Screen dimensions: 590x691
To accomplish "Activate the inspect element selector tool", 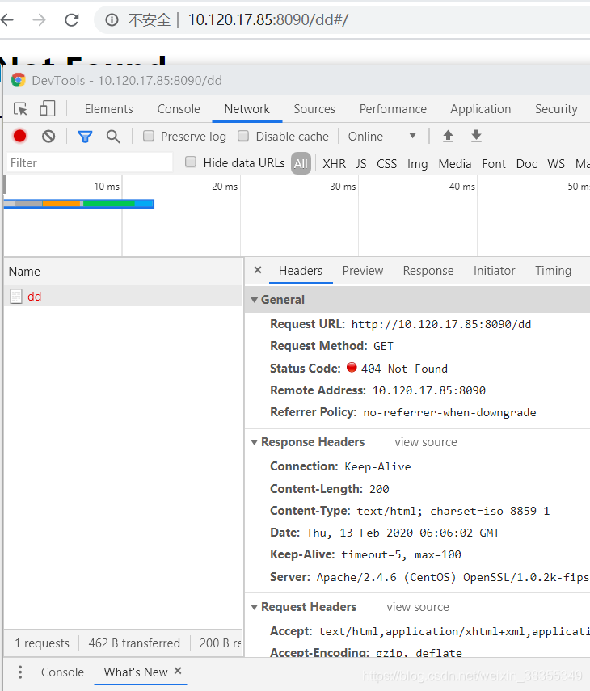I will (x=20, y=109).
